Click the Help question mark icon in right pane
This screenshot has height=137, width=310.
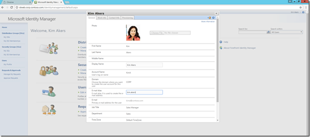[x=221, y=42]
